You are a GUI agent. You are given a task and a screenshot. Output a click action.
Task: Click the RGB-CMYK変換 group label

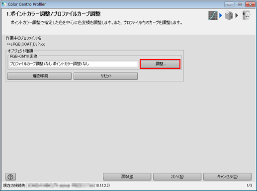point(23,57)
